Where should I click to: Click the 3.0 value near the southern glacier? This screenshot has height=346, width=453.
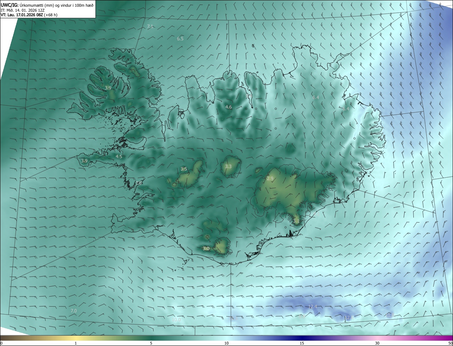(x=206, y=249)
